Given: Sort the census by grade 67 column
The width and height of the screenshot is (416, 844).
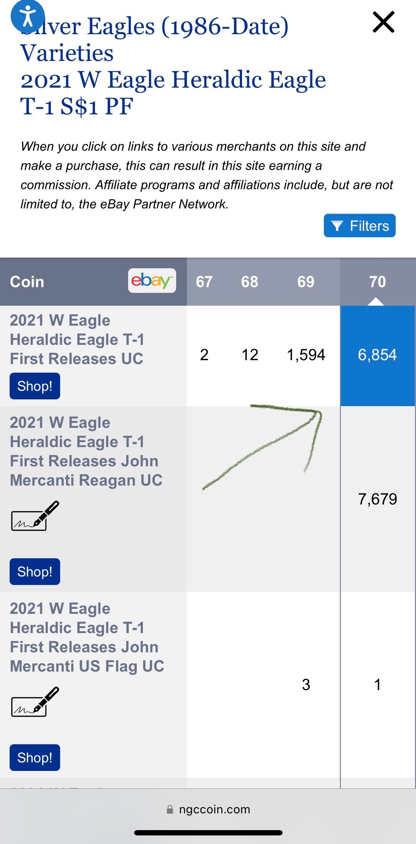Looking at the screenshot, I should [x=205, y=281].
